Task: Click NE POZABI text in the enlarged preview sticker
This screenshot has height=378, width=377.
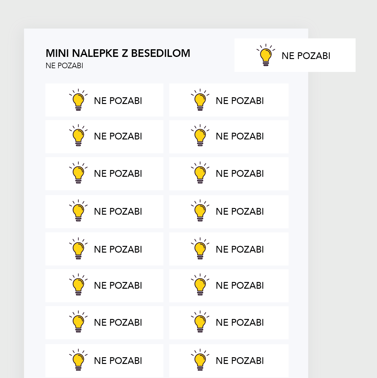Action: 306,56
